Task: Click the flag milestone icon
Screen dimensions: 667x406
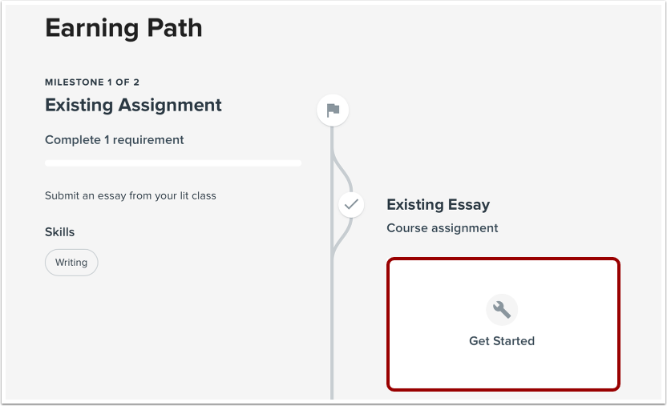Action: pos(333,111)
